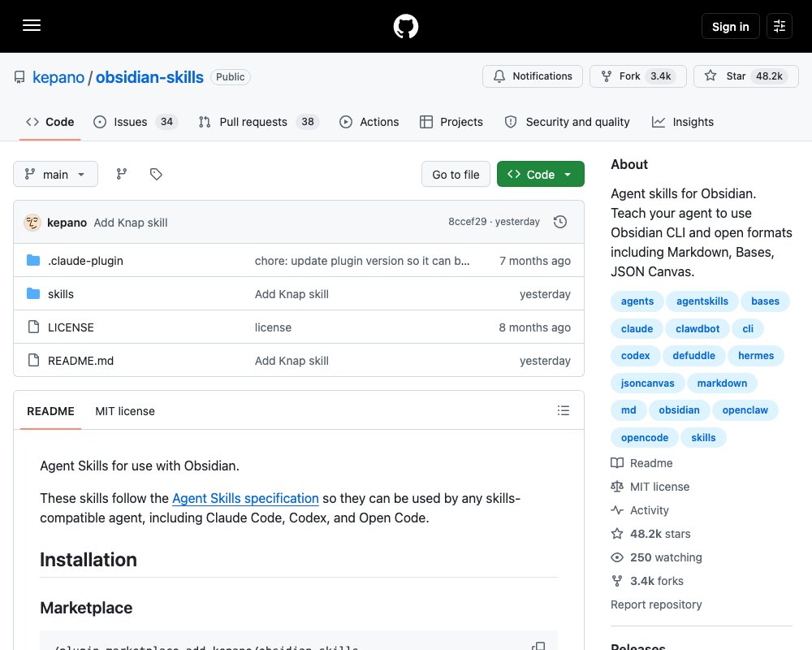Click the Go to file field
This screenshot has width=812, height=650.
click(456, 174)
